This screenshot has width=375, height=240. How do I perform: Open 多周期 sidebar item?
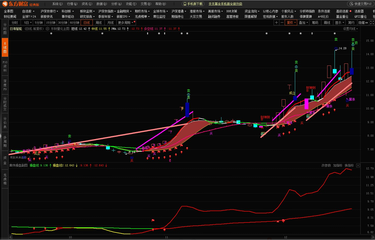coord(5,141)
